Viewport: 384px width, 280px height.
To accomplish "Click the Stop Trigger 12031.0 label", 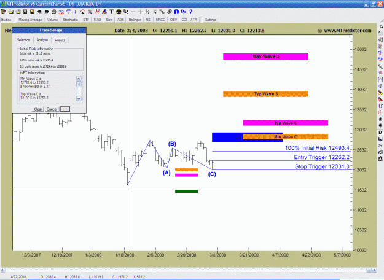I will [x=322, y=166].
